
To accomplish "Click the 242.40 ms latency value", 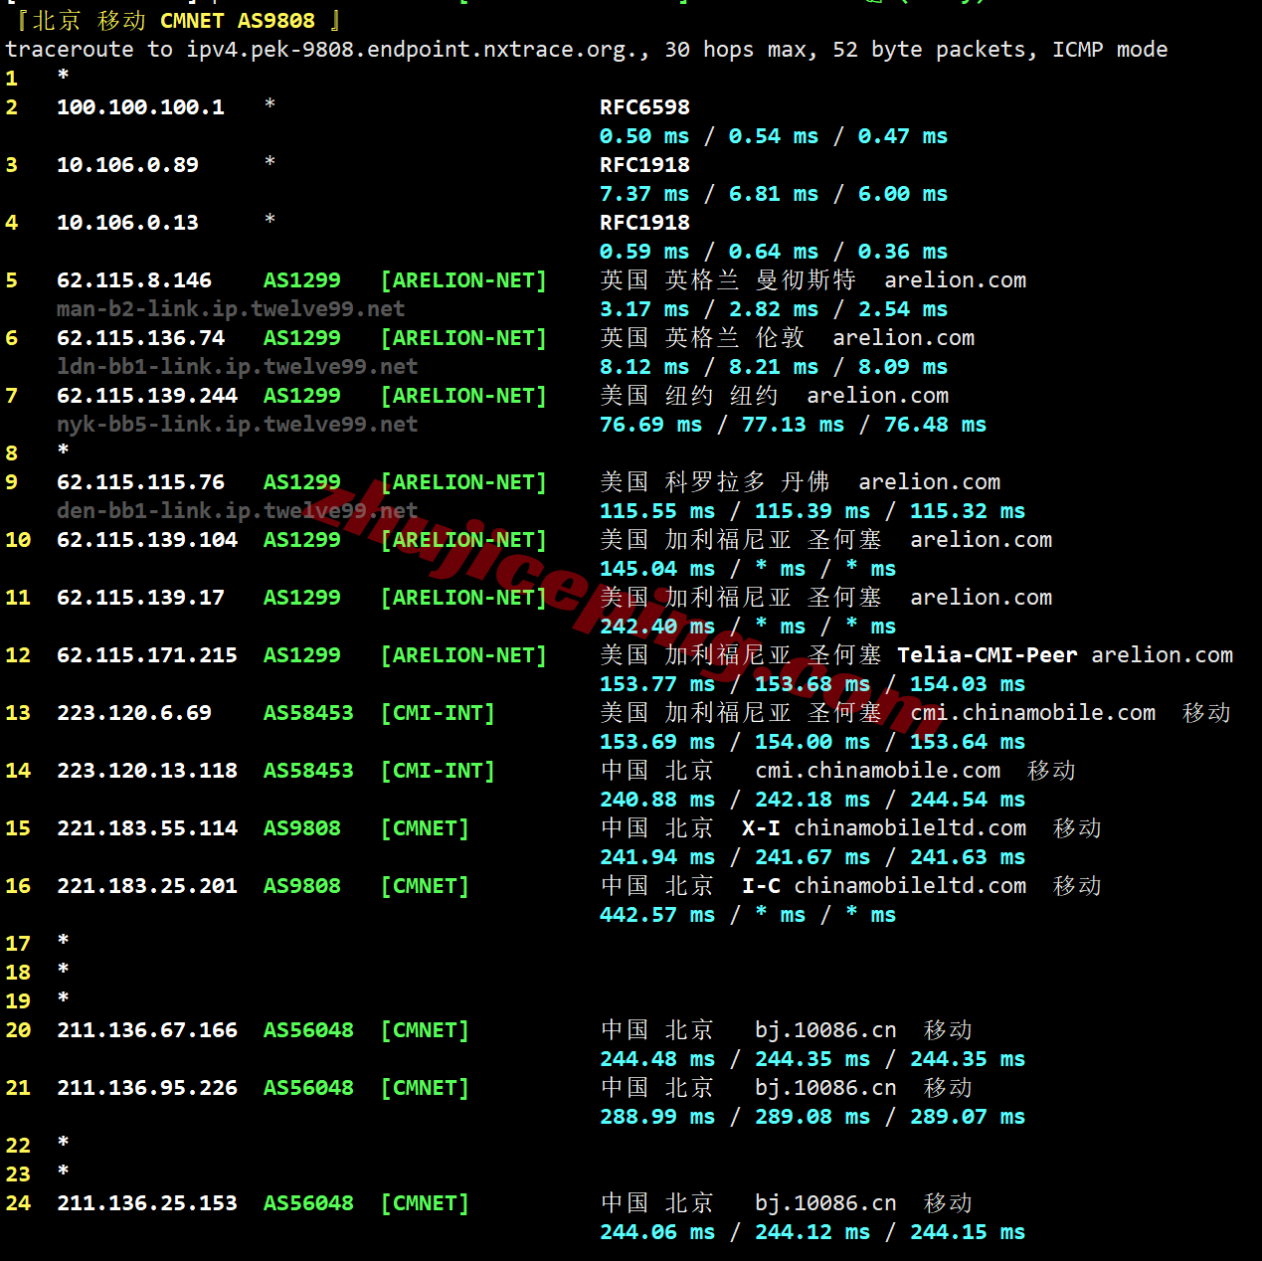I will (657, 627).
